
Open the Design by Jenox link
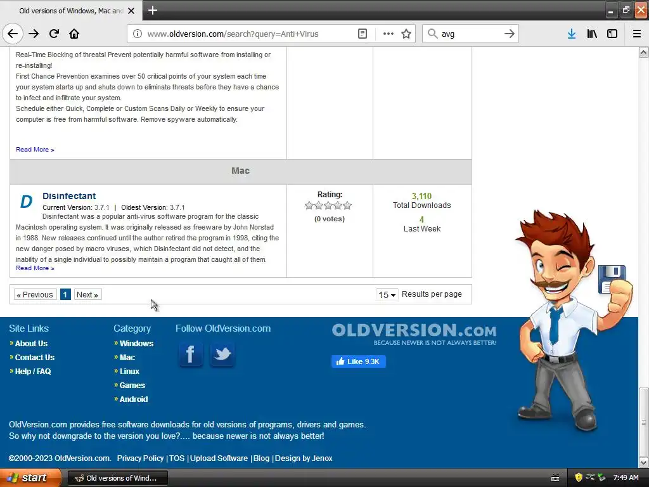[304, 458]
